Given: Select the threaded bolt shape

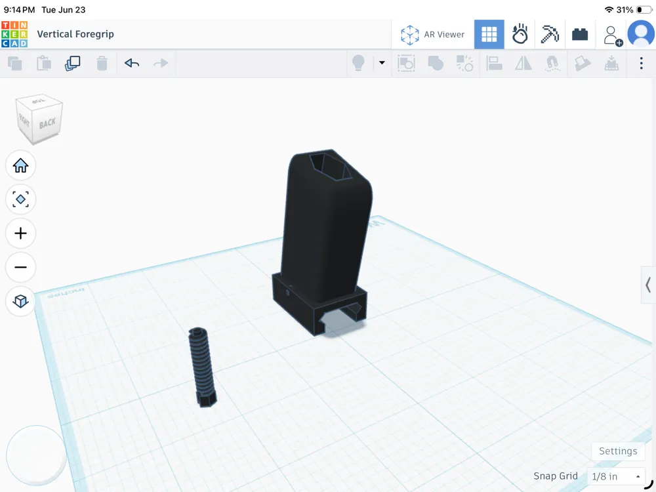Looking at the screenshot, I should click(x=202, y=367).
